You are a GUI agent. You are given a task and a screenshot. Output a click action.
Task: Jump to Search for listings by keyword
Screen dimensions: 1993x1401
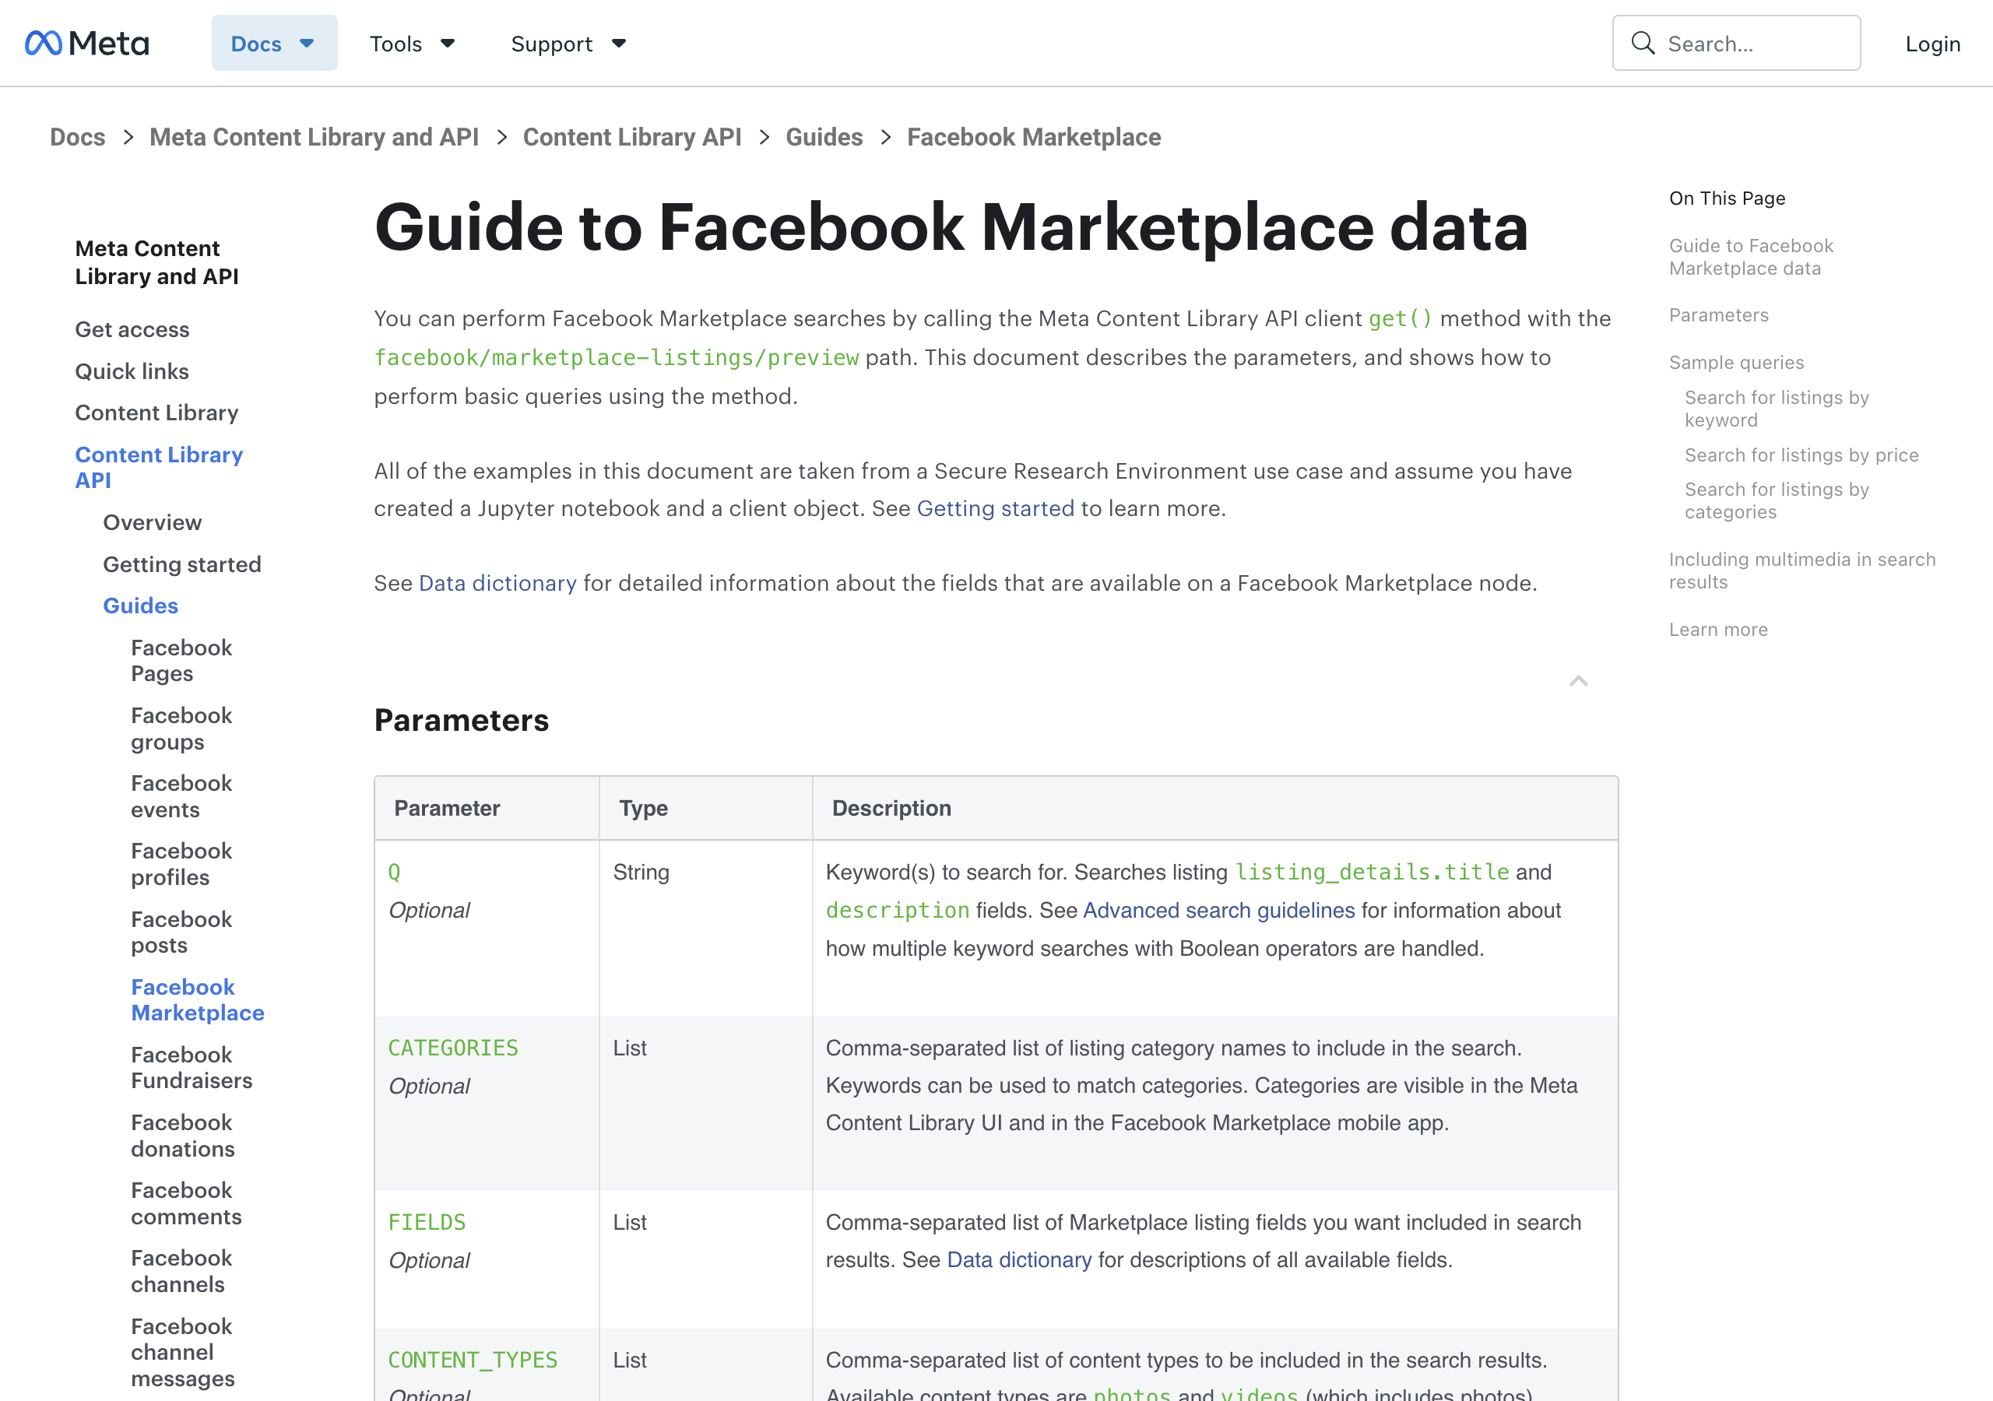click(x=1776, y=409)
